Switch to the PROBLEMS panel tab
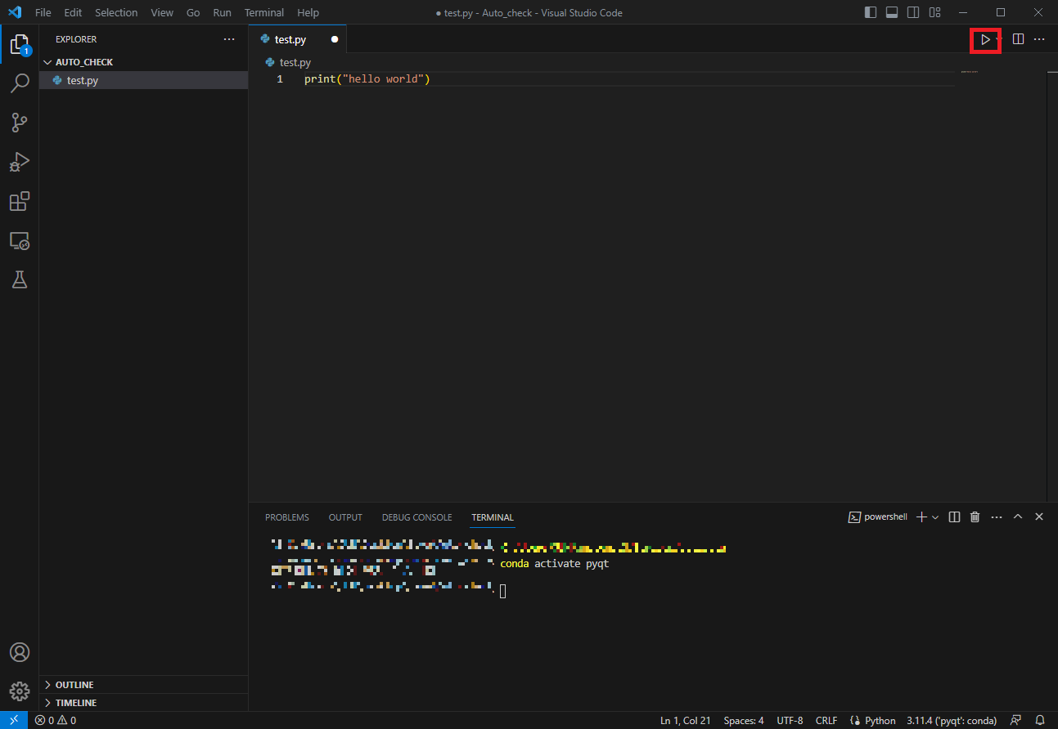This screenshot has height=729, width=1058. 287,517
